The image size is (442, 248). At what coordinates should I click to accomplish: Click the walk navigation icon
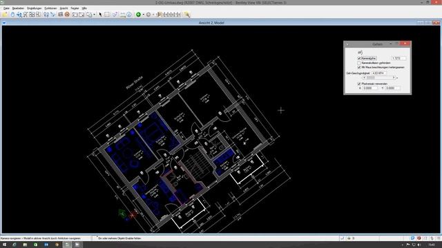click(x=46, y=14)
